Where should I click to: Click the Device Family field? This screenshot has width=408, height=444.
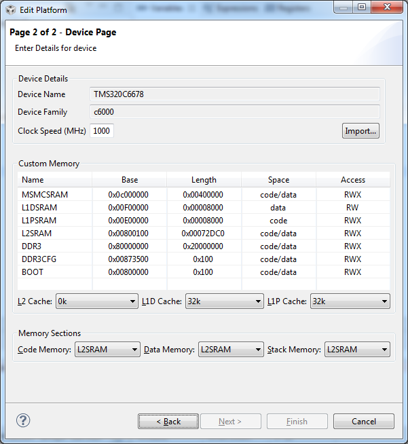235,112
